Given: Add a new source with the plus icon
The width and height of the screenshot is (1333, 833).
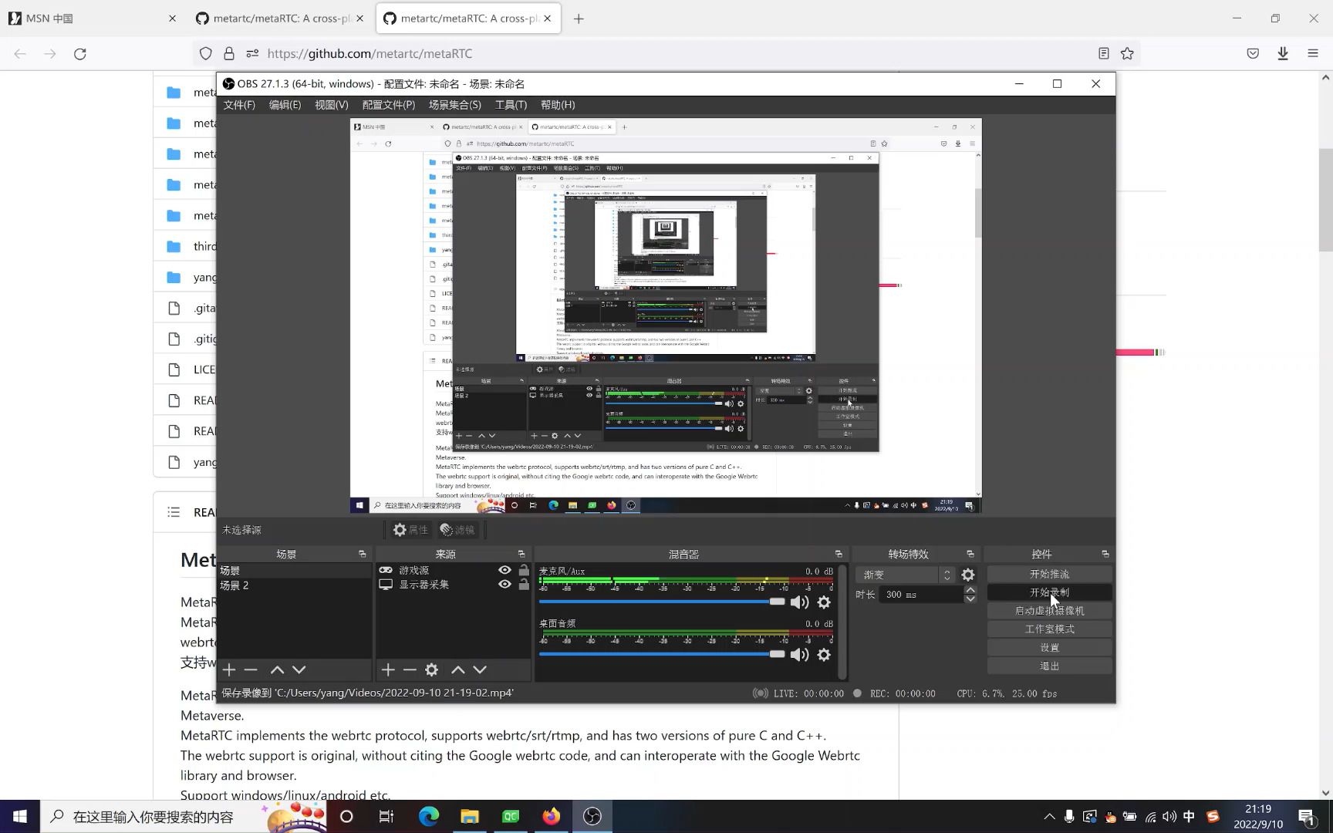Looking at the screenshot, I should pos(388,669).
